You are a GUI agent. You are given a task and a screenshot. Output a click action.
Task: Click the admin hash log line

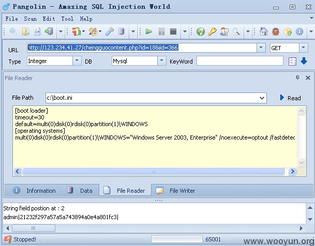tap(61, 217)
